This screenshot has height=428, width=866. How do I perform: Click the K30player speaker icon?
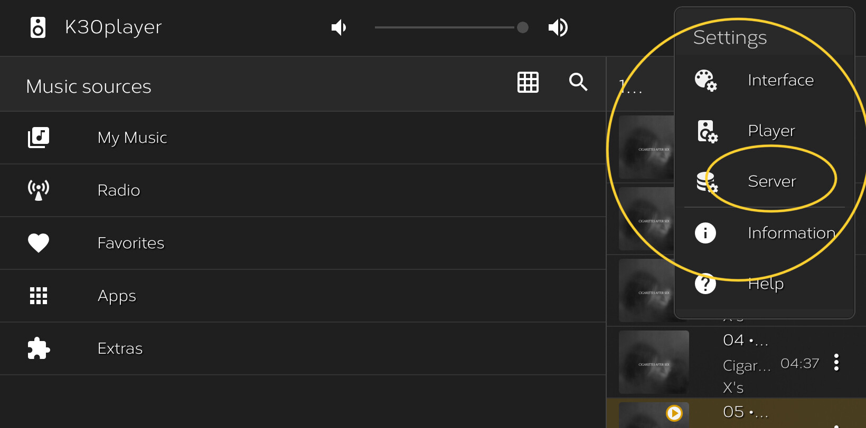point(38,27)
